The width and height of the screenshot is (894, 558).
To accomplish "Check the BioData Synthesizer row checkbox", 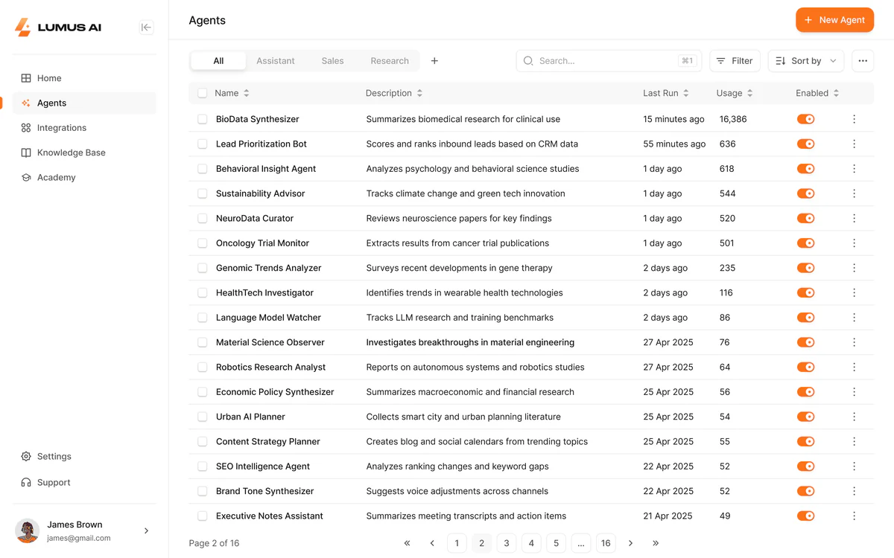I will pos(203,119).
